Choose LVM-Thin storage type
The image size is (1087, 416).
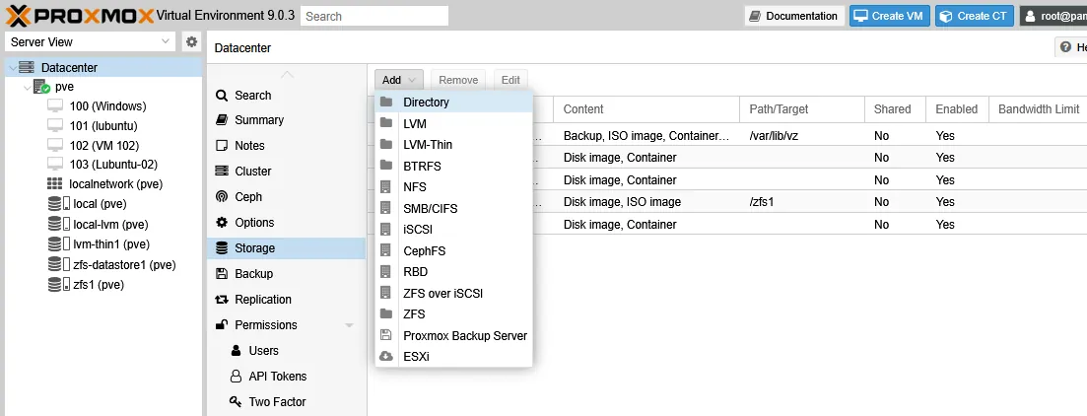[x=453, y=145]
